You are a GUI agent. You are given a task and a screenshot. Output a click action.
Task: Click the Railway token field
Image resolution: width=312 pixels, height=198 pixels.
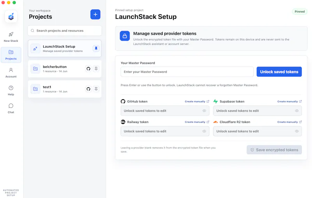click(165, 131)
